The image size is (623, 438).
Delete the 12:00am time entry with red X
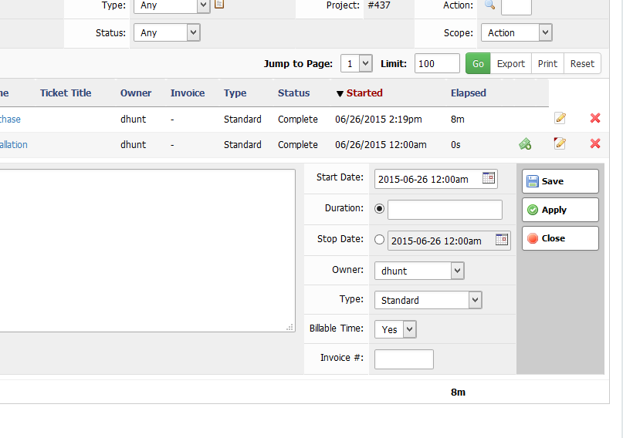pyautogui.click(x=595, y=143)
